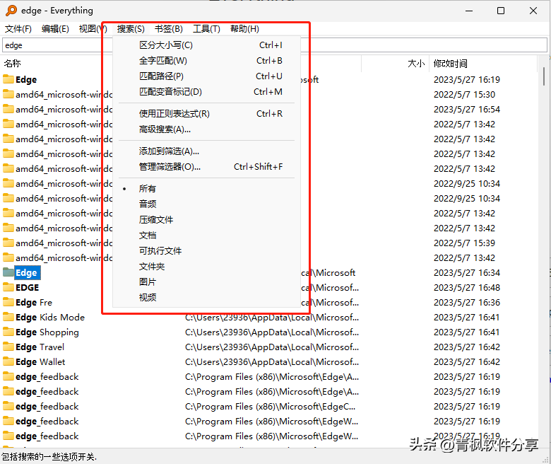The image size is (551, 464).
Task: Click the date 2023/5/27 16:34
Action: 467,272
